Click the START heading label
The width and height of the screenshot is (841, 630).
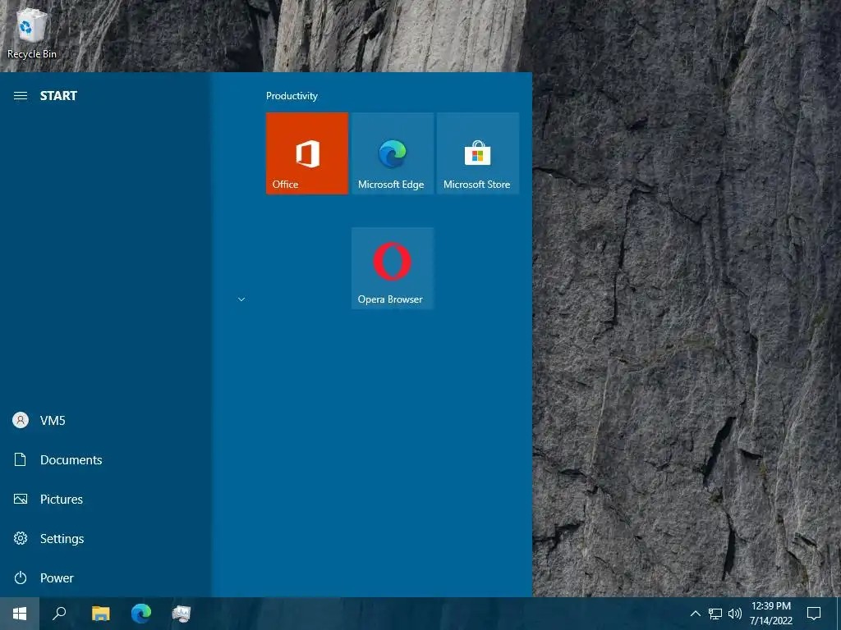pyautogui.click(x=58, y=96)
